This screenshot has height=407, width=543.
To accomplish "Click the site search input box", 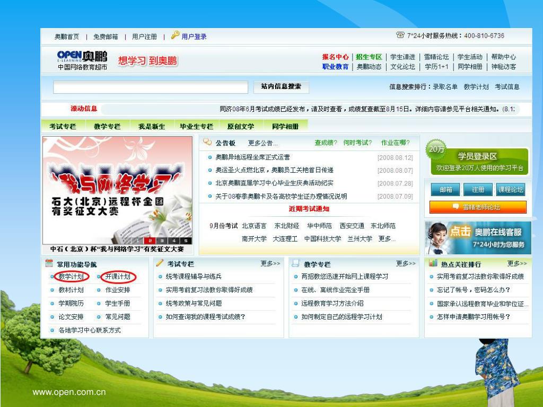I will coord(151,87).
